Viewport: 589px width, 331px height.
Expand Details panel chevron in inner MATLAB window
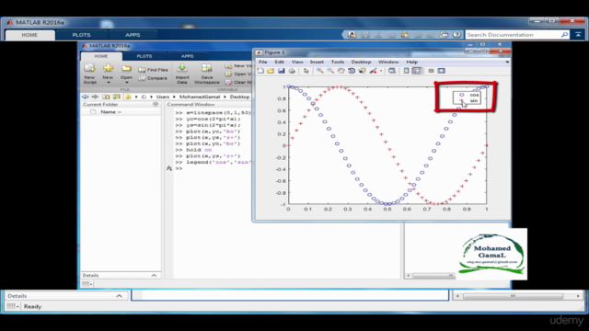tap(154, 276)
